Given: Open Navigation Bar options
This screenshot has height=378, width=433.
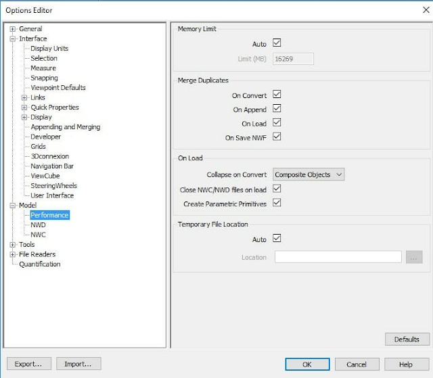Looking at the screenshot, I should (52, 166).
